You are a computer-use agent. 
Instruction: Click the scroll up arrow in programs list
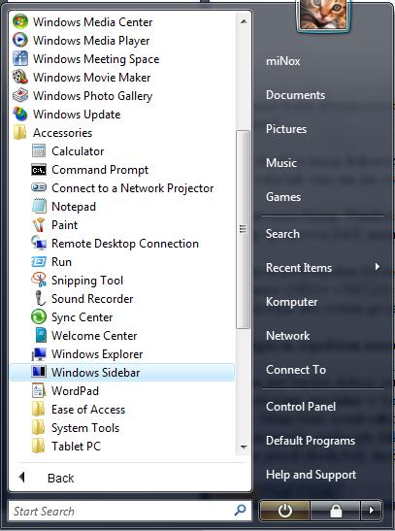pyautogui.click(x=244, y=21)
